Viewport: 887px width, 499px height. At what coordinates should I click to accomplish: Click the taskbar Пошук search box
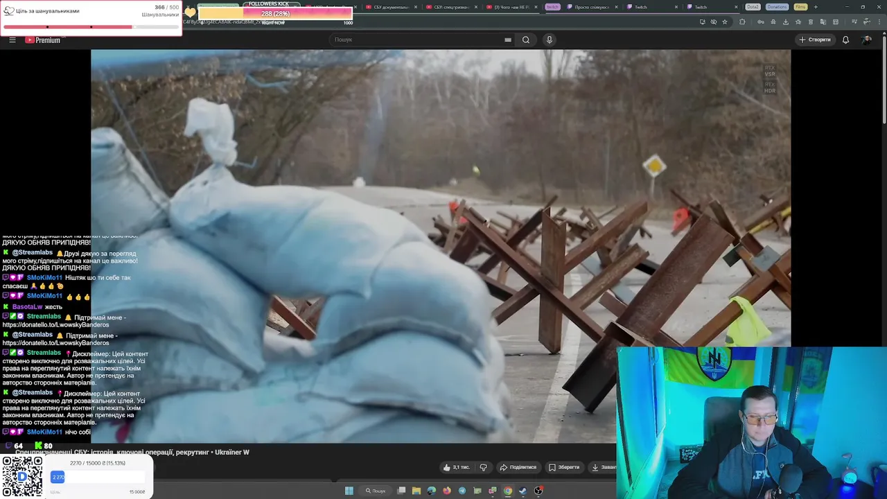coord(375,491)
